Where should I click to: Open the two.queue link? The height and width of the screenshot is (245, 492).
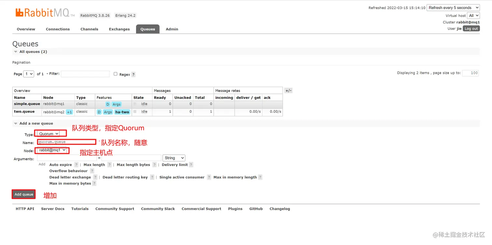[24, 111]
